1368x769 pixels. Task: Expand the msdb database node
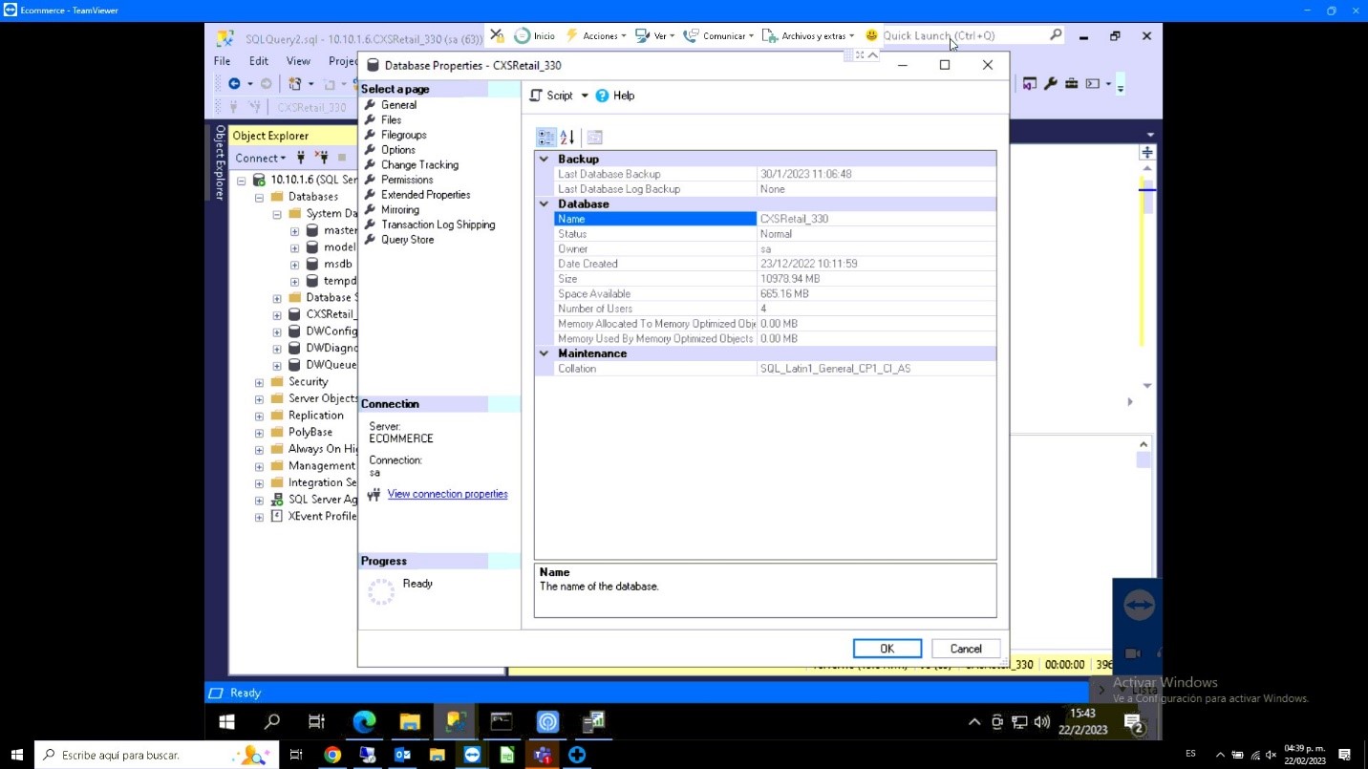[x=294, y=265]
